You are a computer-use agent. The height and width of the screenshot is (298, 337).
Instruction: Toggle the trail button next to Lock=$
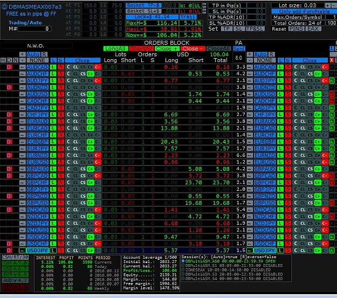click(188, 17)
